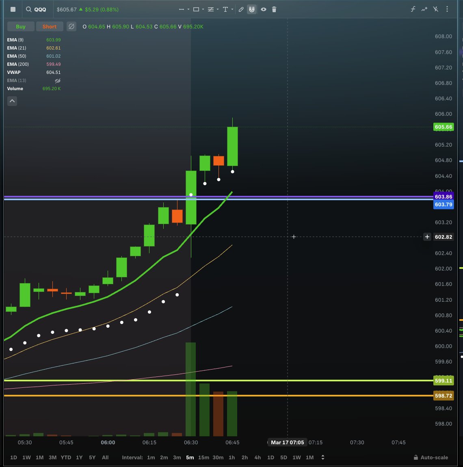Expand the shape tools dropdown arrow

(x=203, y=9)
